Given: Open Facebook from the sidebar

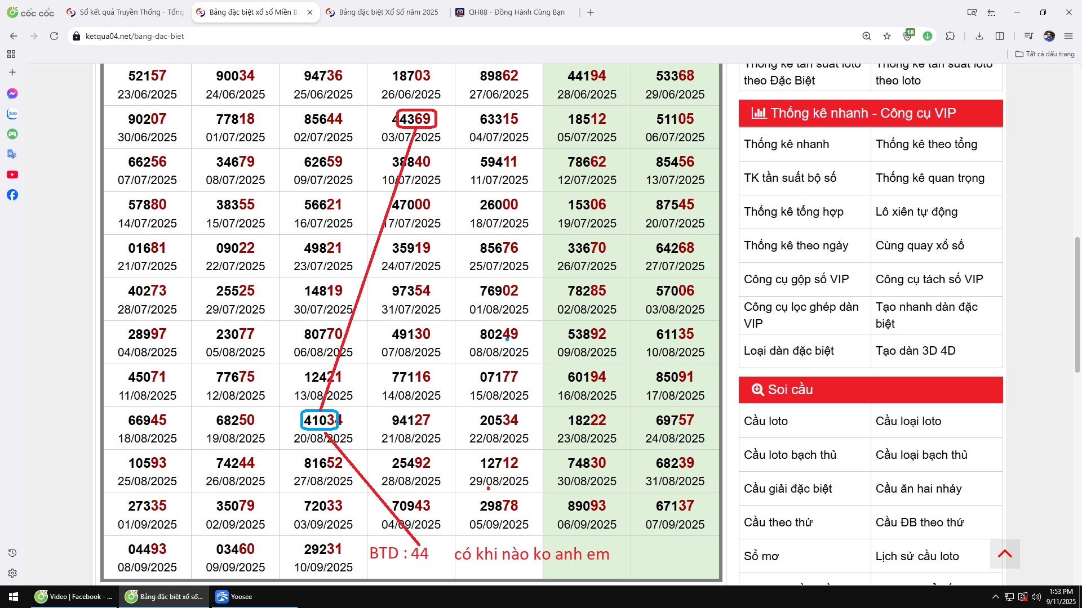Looking at the screenshot, I should pos(12,195).
